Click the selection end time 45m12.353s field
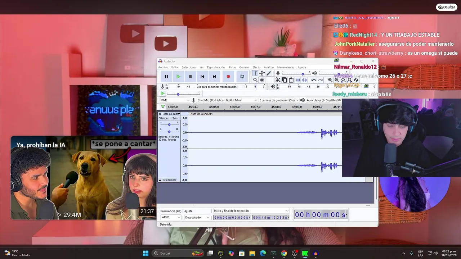The height and width of the screenshot is (259, 461). pyautogui.click(x=271, y=217)
